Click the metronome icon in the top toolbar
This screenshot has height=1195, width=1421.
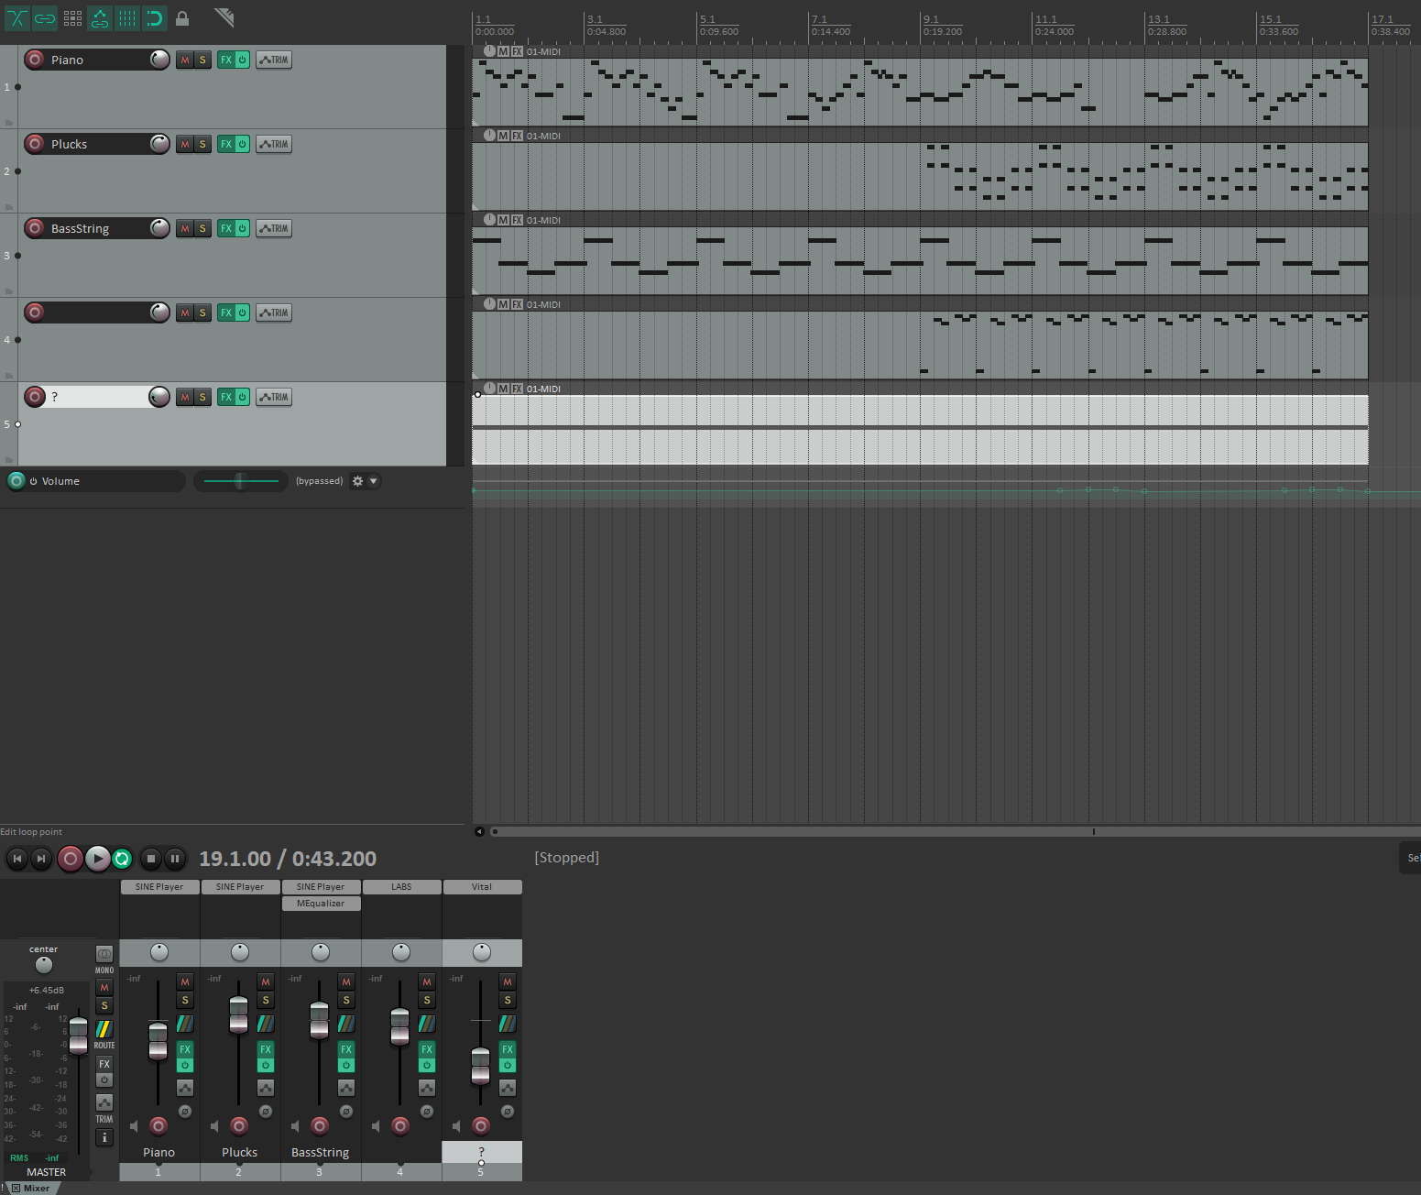tap(224, 17)
